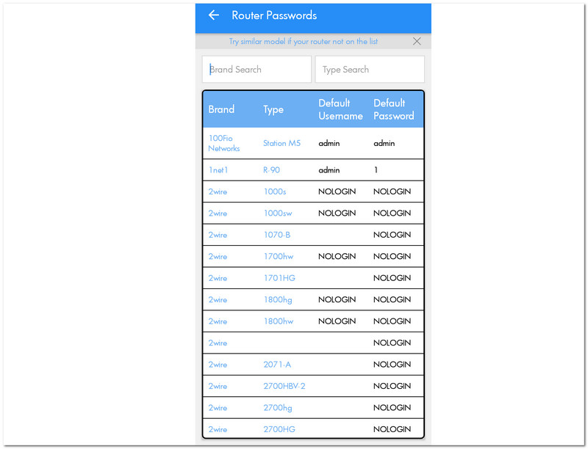Select the R-90 router type
The width and height of the screenshot is (588, 449).
click(271, 170)
